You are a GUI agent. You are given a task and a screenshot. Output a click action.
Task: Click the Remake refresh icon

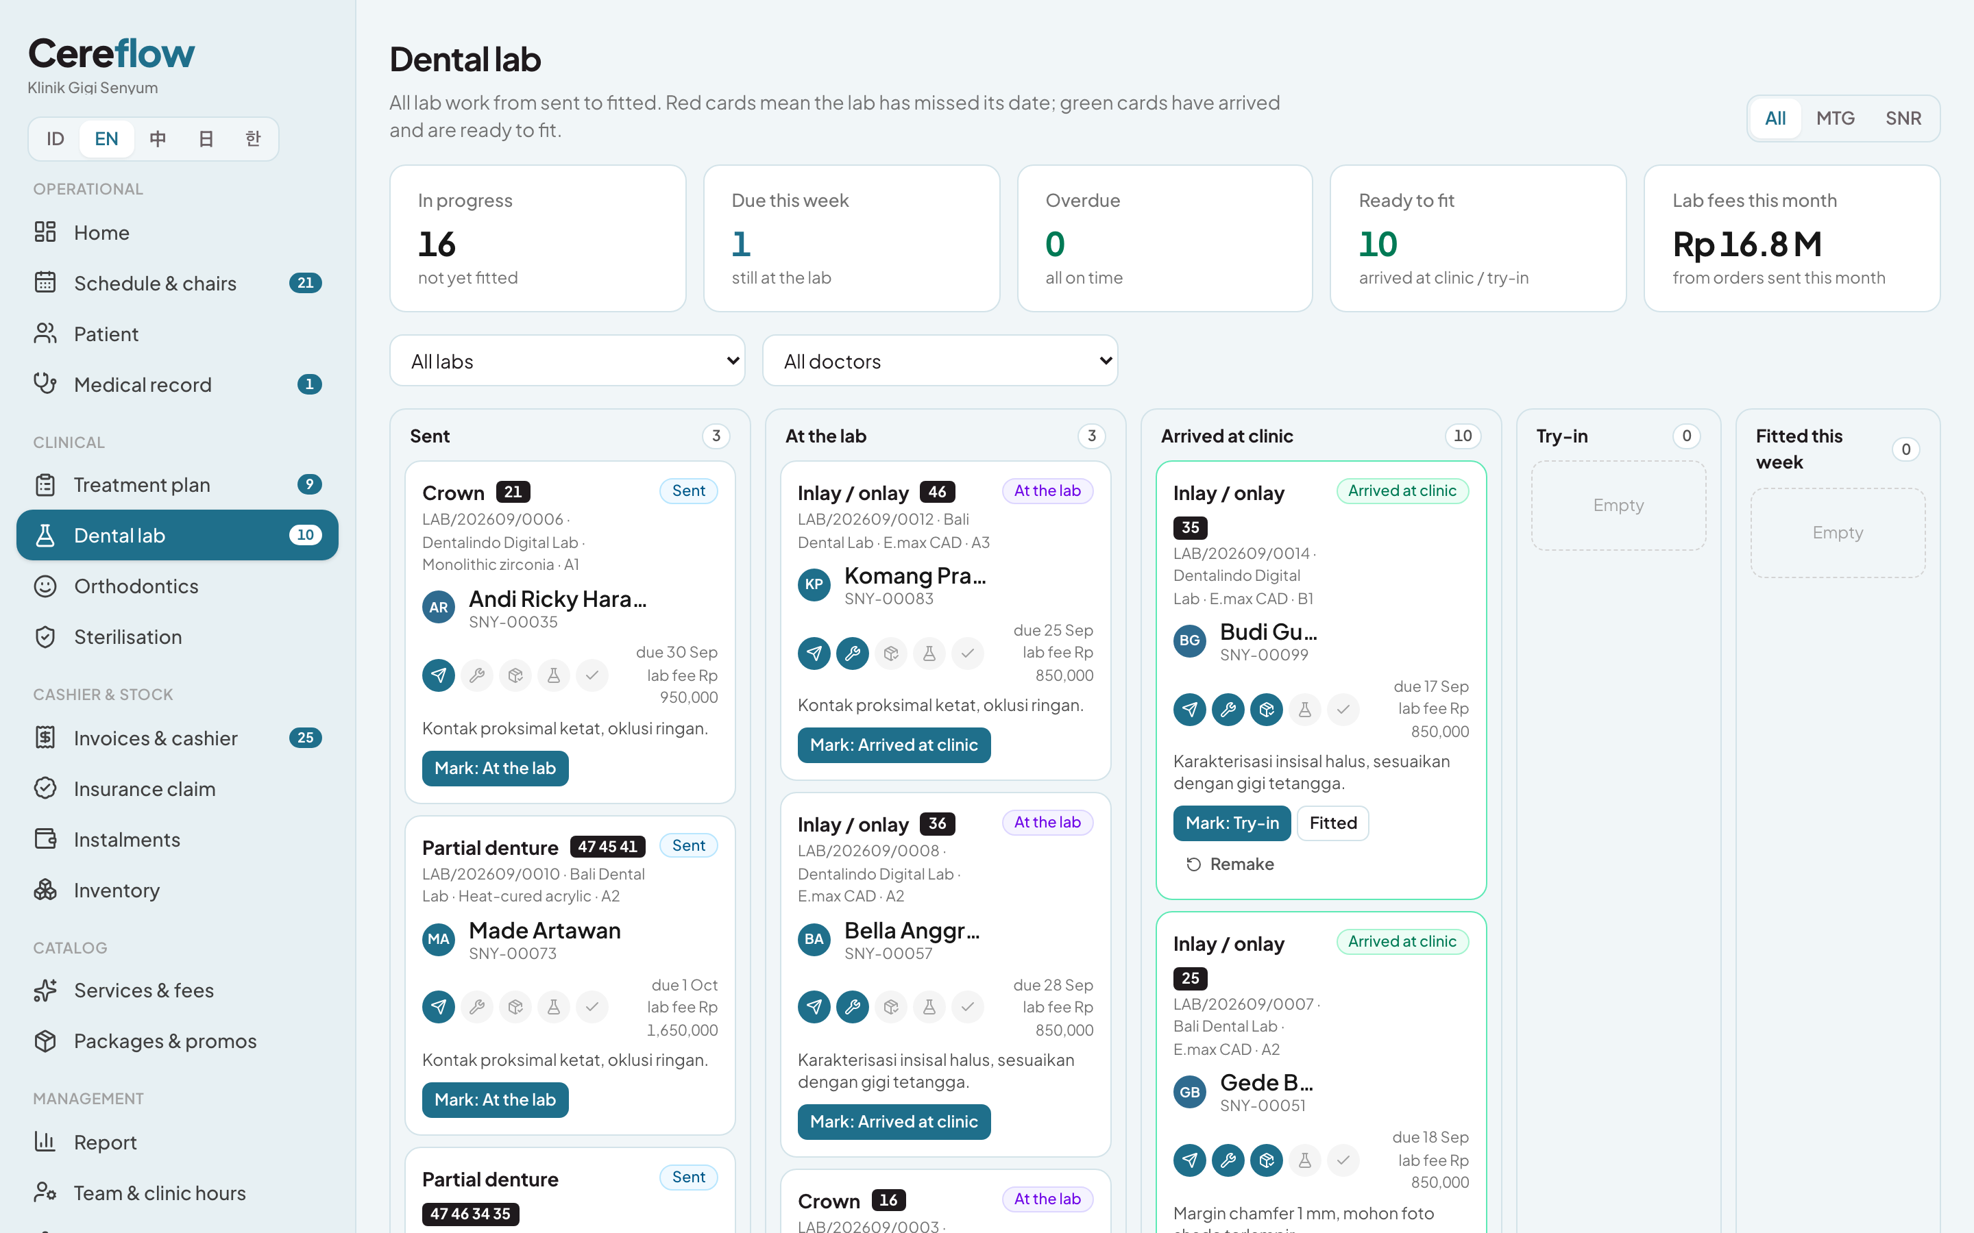coord(1193,864)
